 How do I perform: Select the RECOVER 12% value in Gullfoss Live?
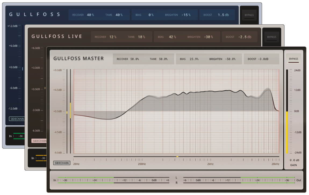(x=113, y=37)
